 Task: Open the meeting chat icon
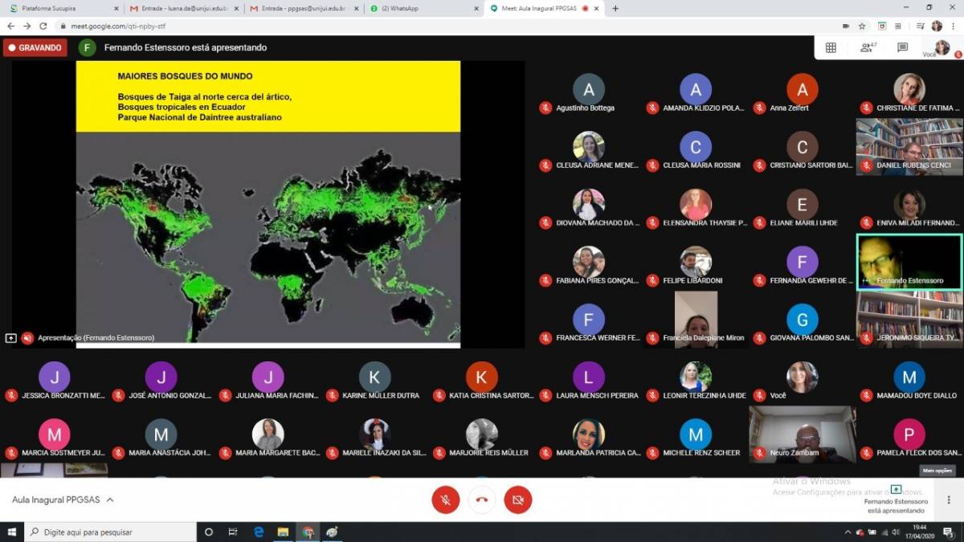tap(902, 47)
